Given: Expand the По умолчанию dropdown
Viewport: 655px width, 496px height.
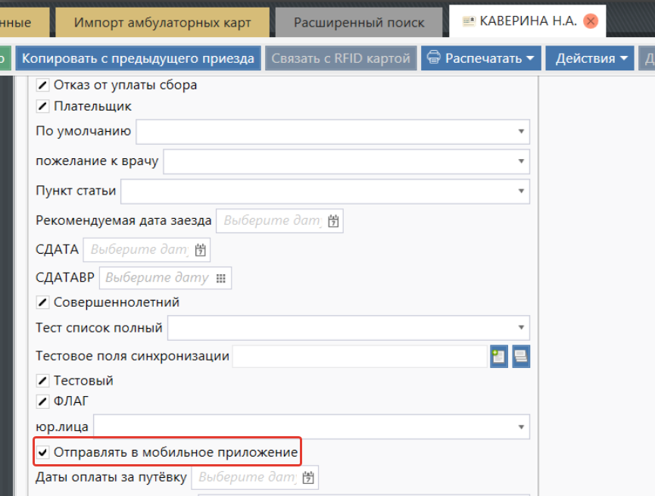Looking at the screenshot, I should pos(521,132).
